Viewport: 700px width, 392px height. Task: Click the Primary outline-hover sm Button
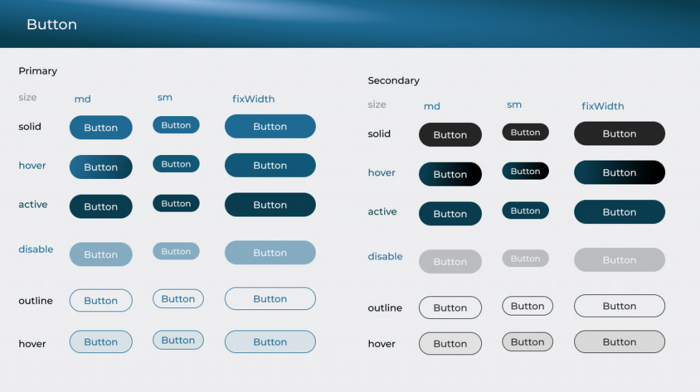[178, 340]
